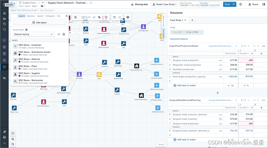Open settings gear next to Save
Image resolution: width=268 pixels, height=148 pixels.
[240, 4]
